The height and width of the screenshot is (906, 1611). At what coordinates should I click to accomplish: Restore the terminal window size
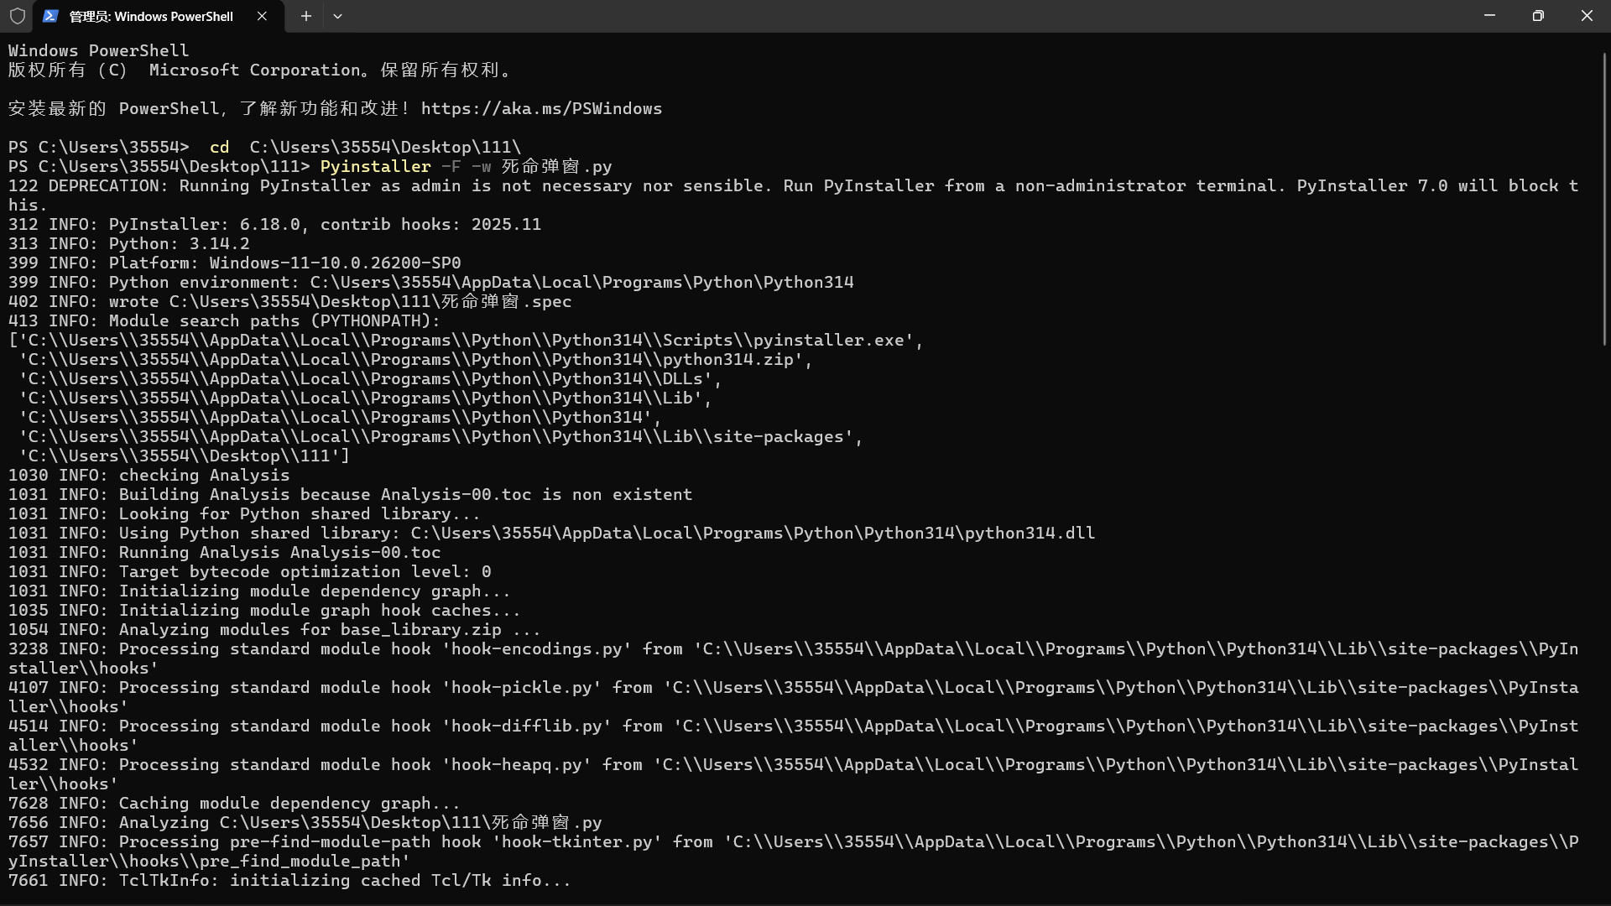point(1538,15)
